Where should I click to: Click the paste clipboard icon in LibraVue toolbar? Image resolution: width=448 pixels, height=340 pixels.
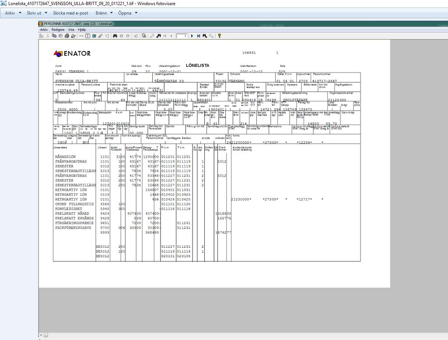point(60,36)
